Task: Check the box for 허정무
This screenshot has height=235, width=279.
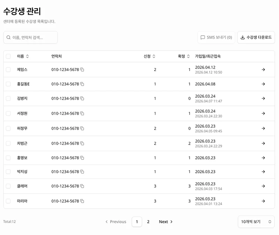Action: click(8, 128)
